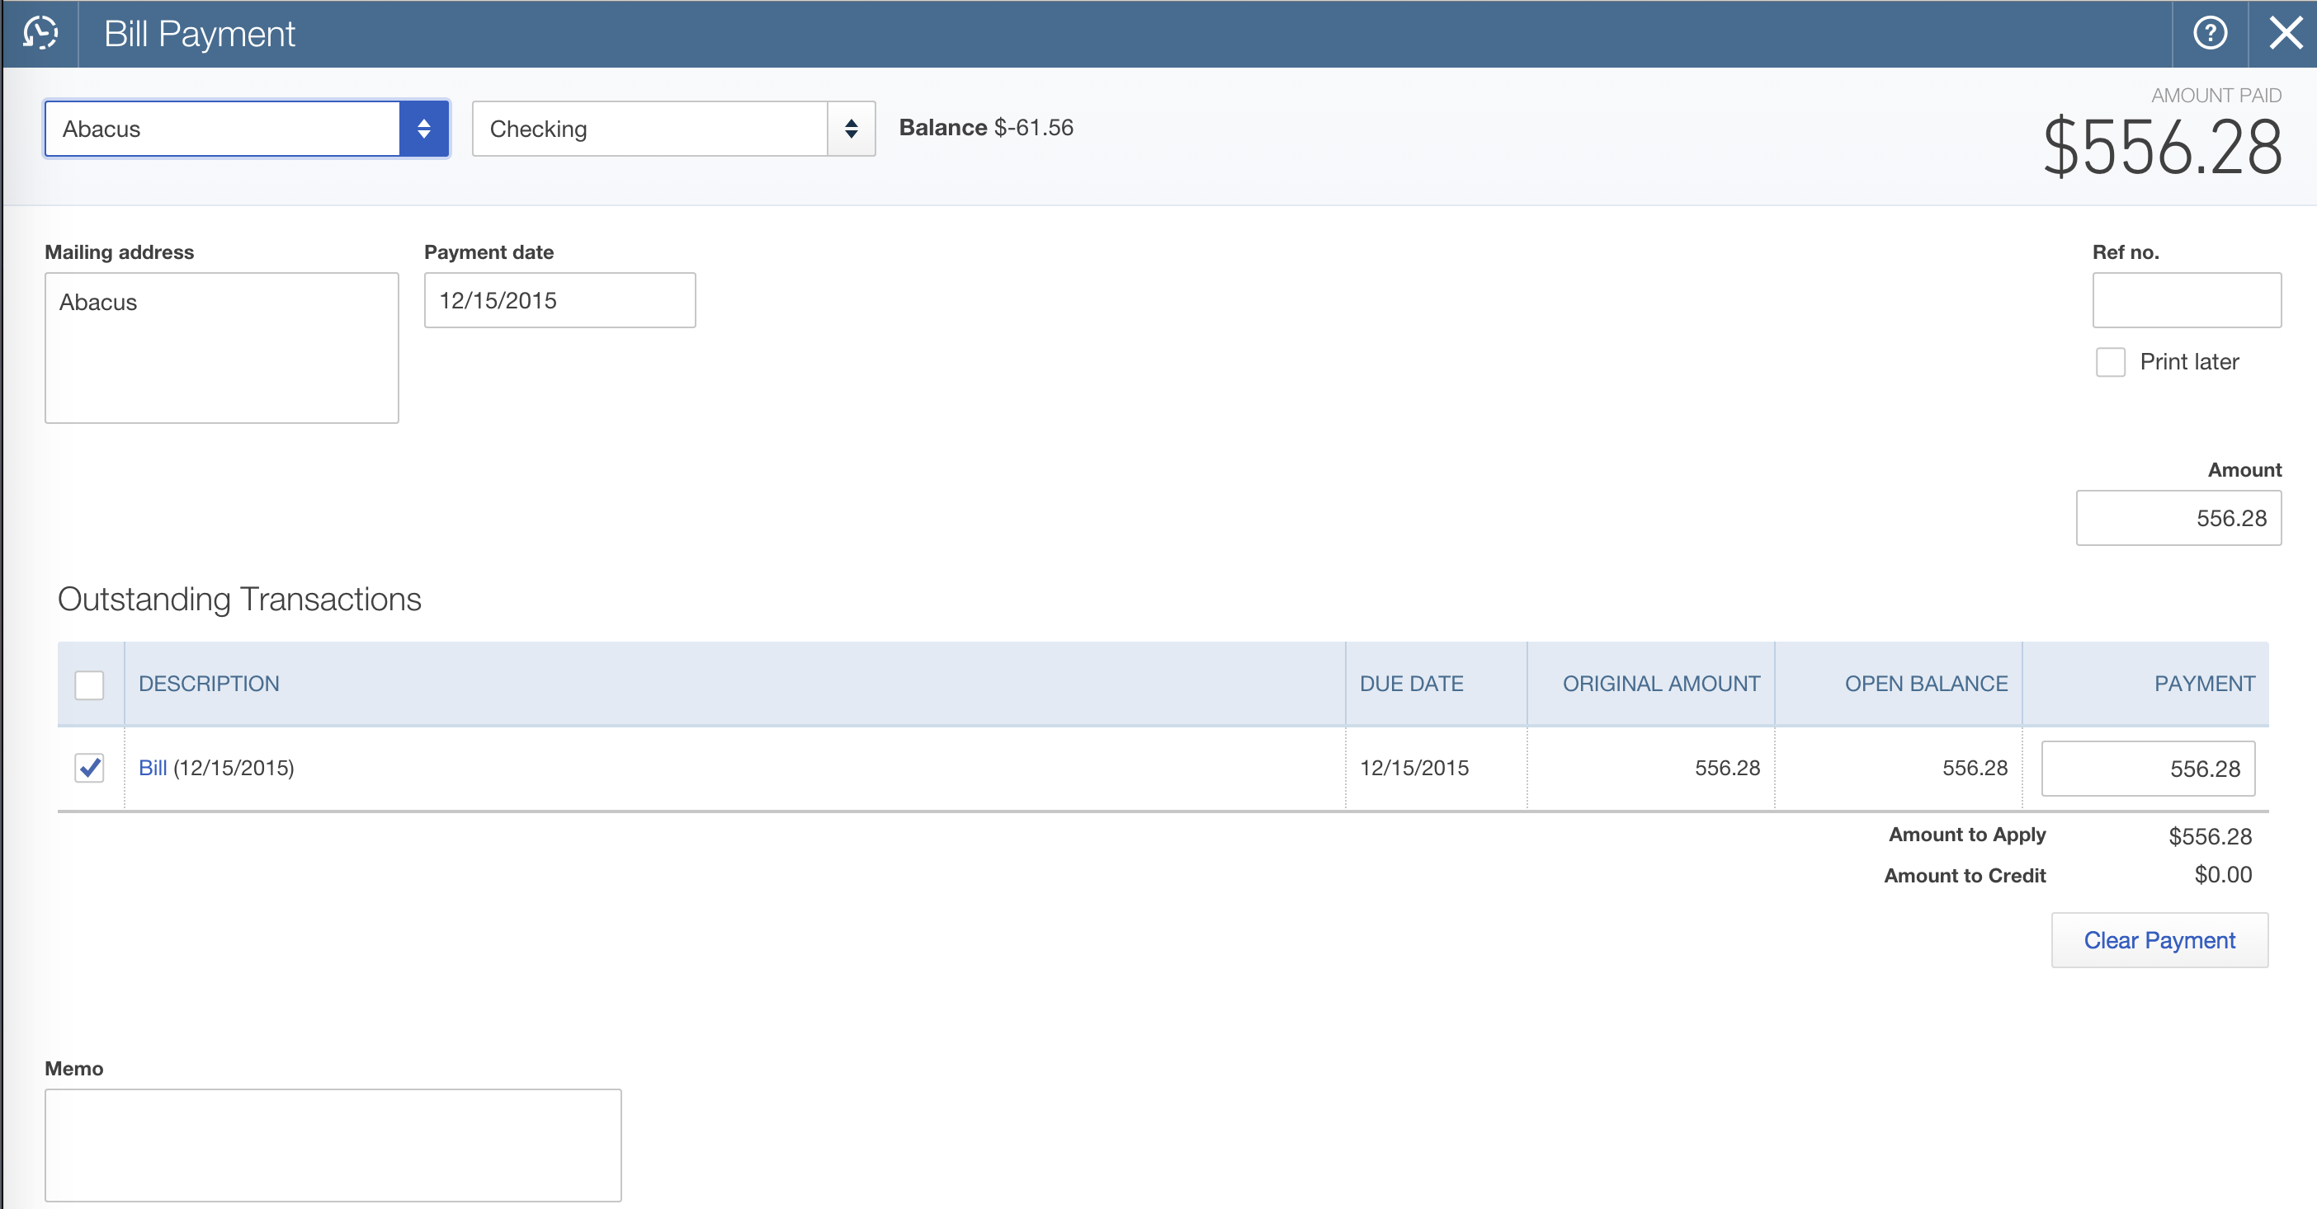Viewport: 2317px width, 1209px height.
Task: Toggle the select-all transactions header checkbox
Action: pyautogui.click(x=89, y=685)
